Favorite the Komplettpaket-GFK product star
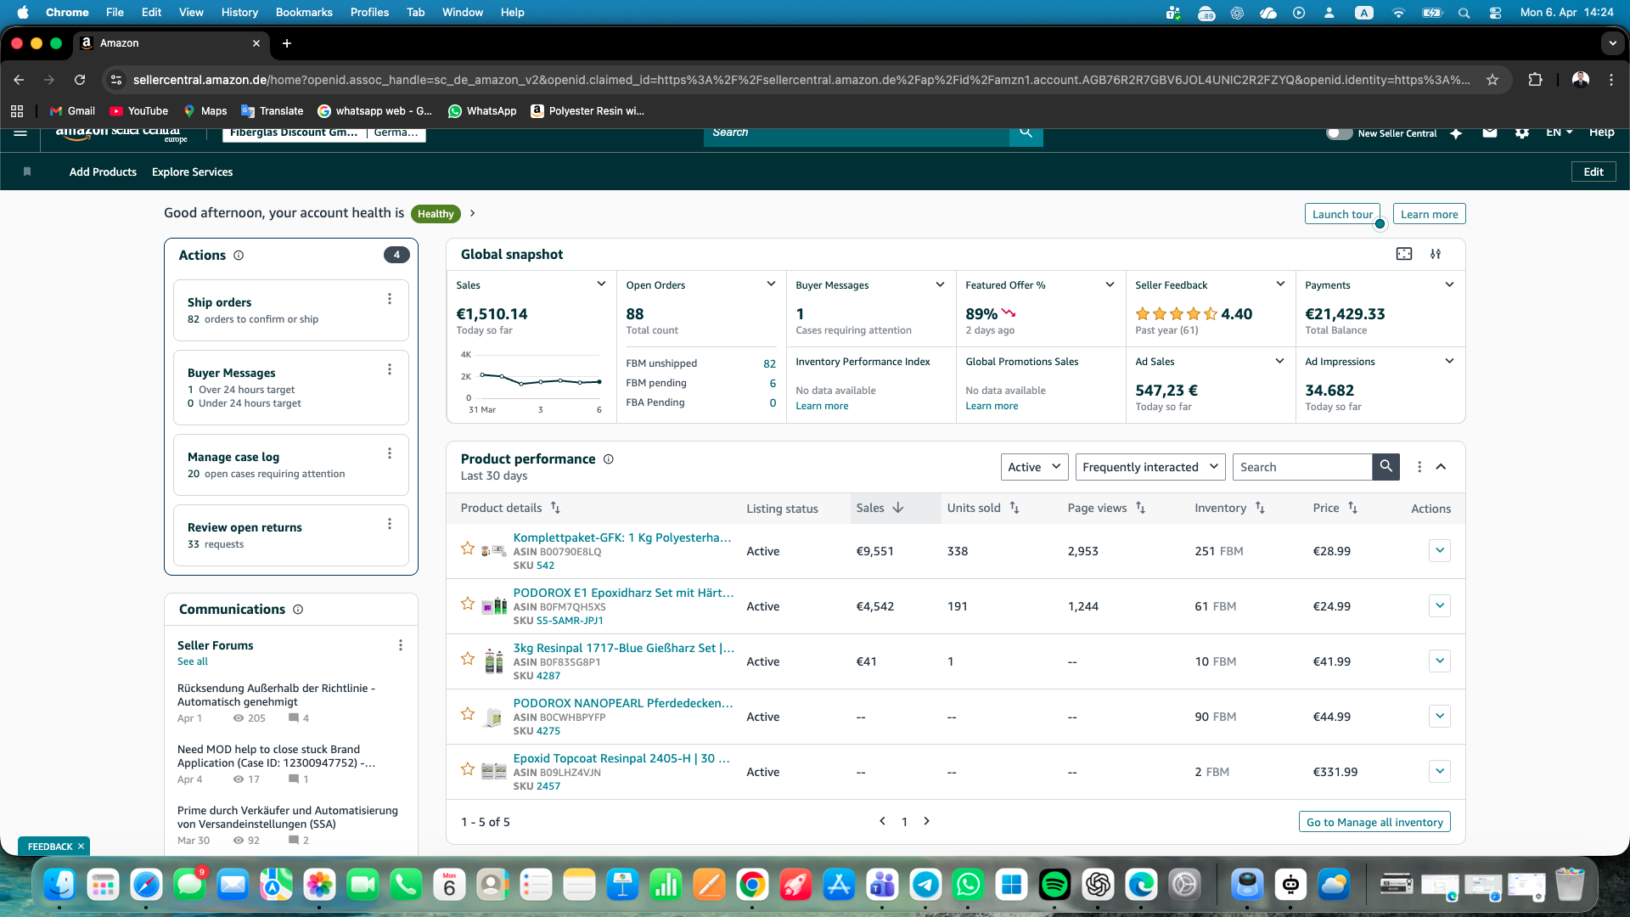This screenshot has height=917, width=1630. (468, 549)
